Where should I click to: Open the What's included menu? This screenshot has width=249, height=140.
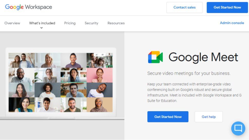tap(42, 23)
